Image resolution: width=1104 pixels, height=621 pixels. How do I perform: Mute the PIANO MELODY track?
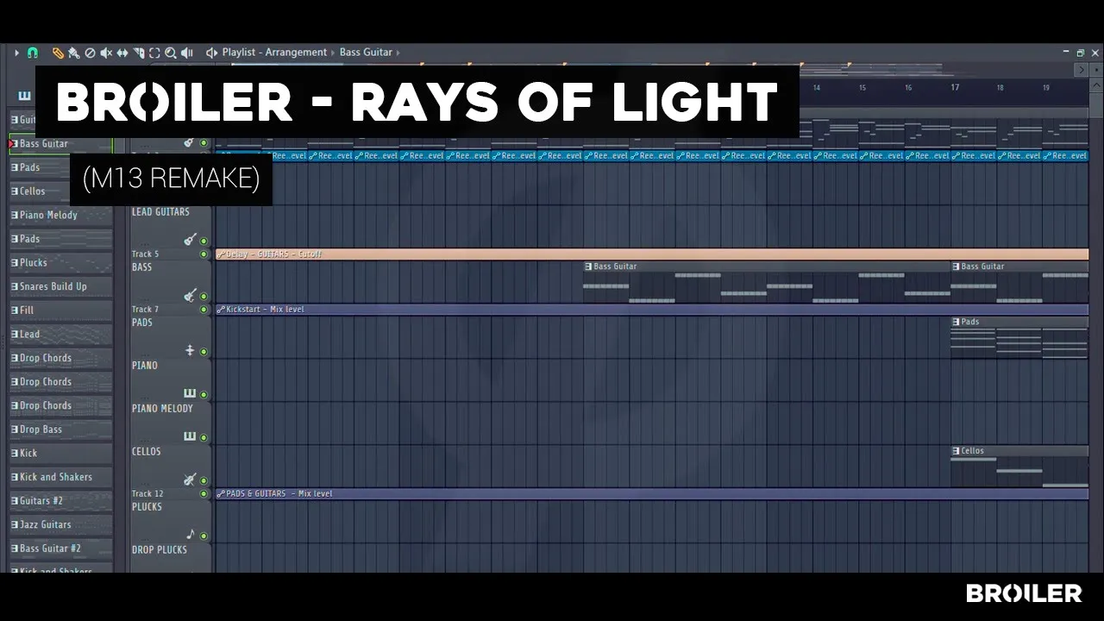pyautogui.click(x=204, y=438)
